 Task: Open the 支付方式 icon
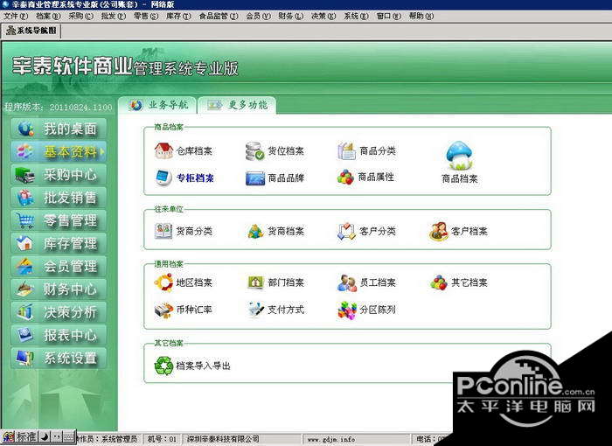click(x=256, y=310)
